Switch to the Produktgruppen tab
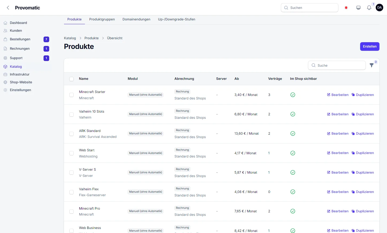387x233 pixels. click(102, 19)
